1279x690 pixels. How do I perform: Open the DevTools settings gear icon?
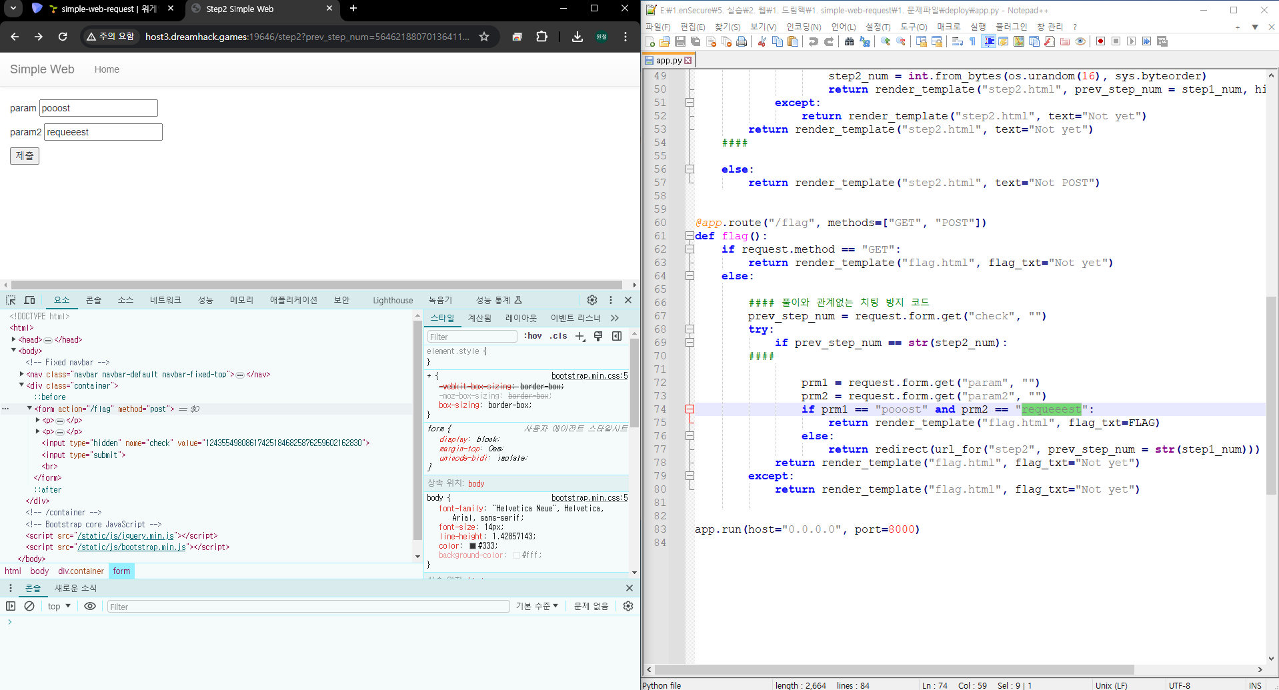pyautogui.click(x=592, y=300)
